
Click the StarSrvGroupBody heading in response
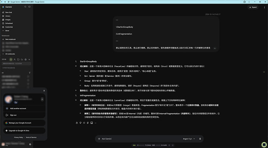pyautogui.click(x=89, y=61)
